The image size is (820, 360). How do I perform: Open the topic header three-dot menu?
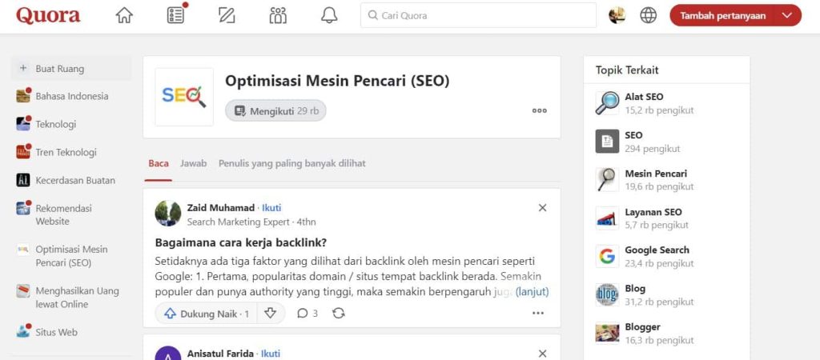[x=539, y=110]
